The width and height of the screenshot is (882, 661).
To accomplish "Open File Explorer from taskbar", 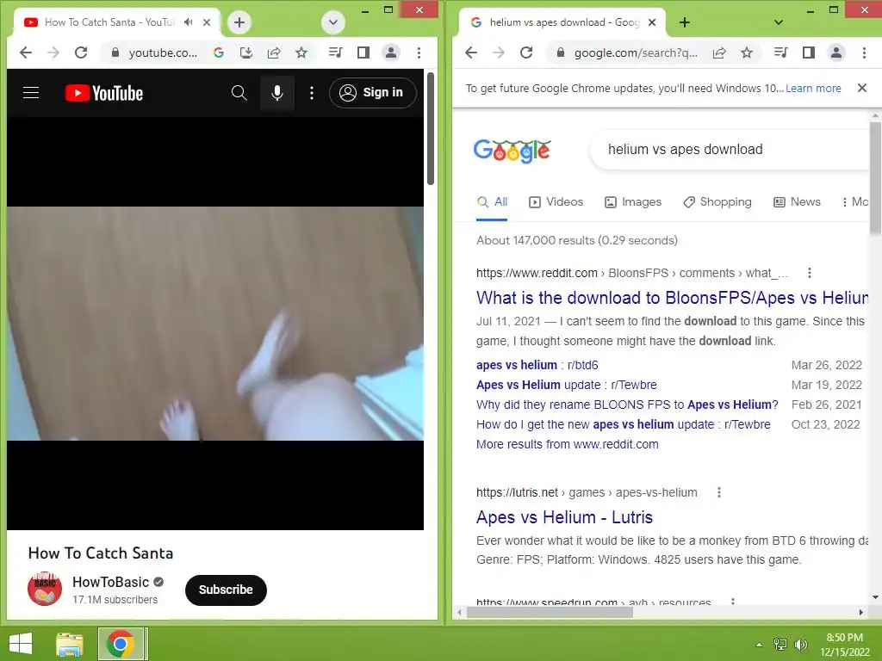I will pos(70,644).
